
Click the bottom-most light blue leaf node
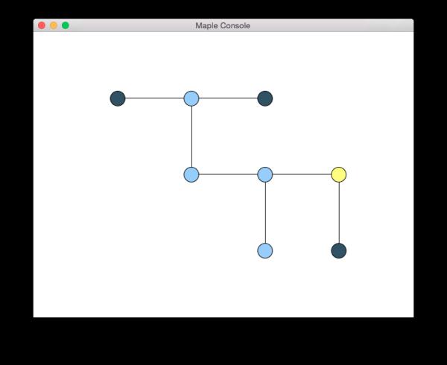265,250
